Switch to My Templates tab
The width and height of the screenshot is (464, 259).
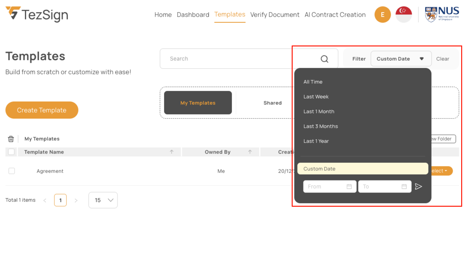(198, 103)
